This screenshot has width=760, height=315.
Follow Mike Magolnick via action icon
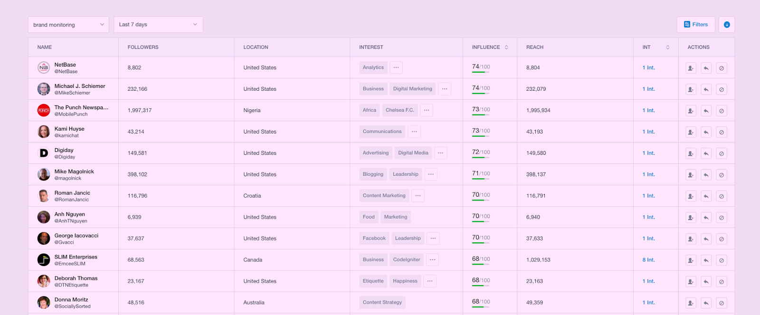(691, 175)
